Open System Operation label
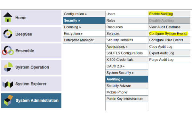The image size is (192, 120). (32, 67)
